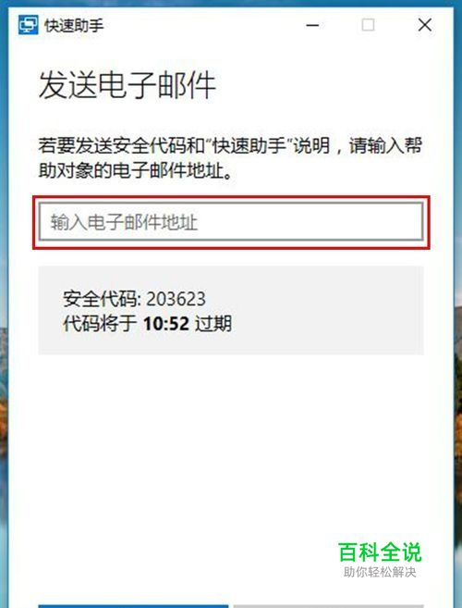Click the gray button at window bottom
The height and width of the screenshot is (608, 462).
(x=328, y=605)
